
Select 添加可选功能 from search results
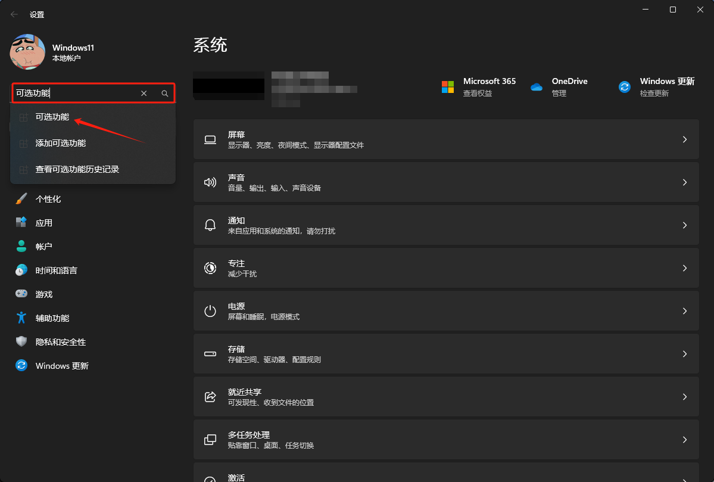(x=61, y=143)
